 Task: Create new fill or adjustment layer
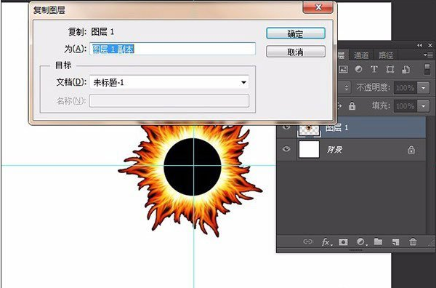[x=361, y=242]
